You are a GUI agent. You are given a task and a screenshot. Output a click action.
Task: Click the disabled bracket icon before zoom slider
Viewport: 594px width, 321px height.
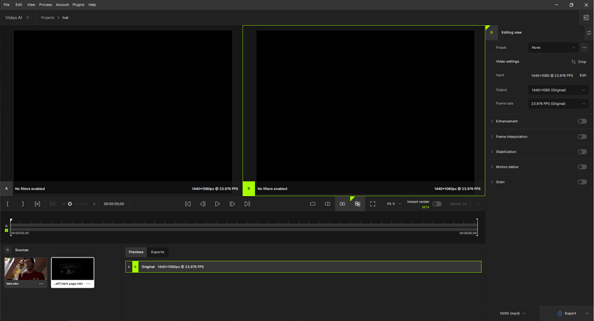(x=52, y=204)
